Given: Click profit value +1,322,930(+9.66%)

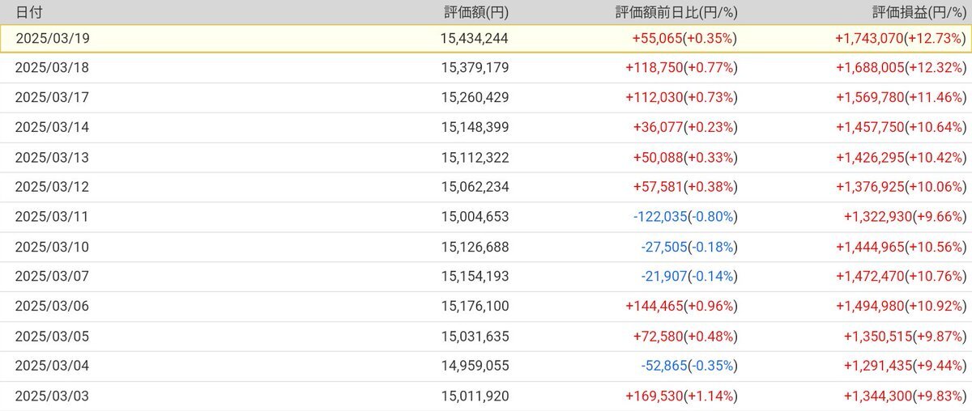Looking at the screenshot, I should [904, 217].
